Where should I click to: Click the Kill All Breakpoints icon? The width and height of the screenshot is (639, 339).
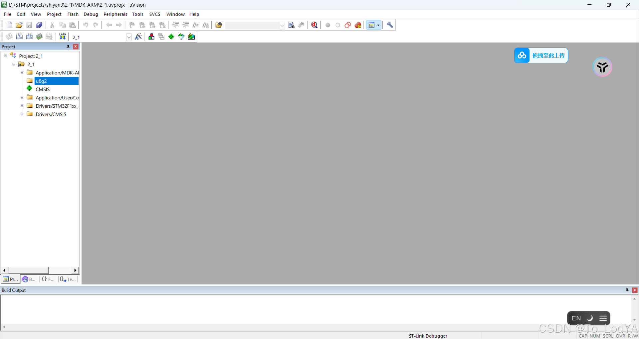pyautogui.click(x=358, y=25)
